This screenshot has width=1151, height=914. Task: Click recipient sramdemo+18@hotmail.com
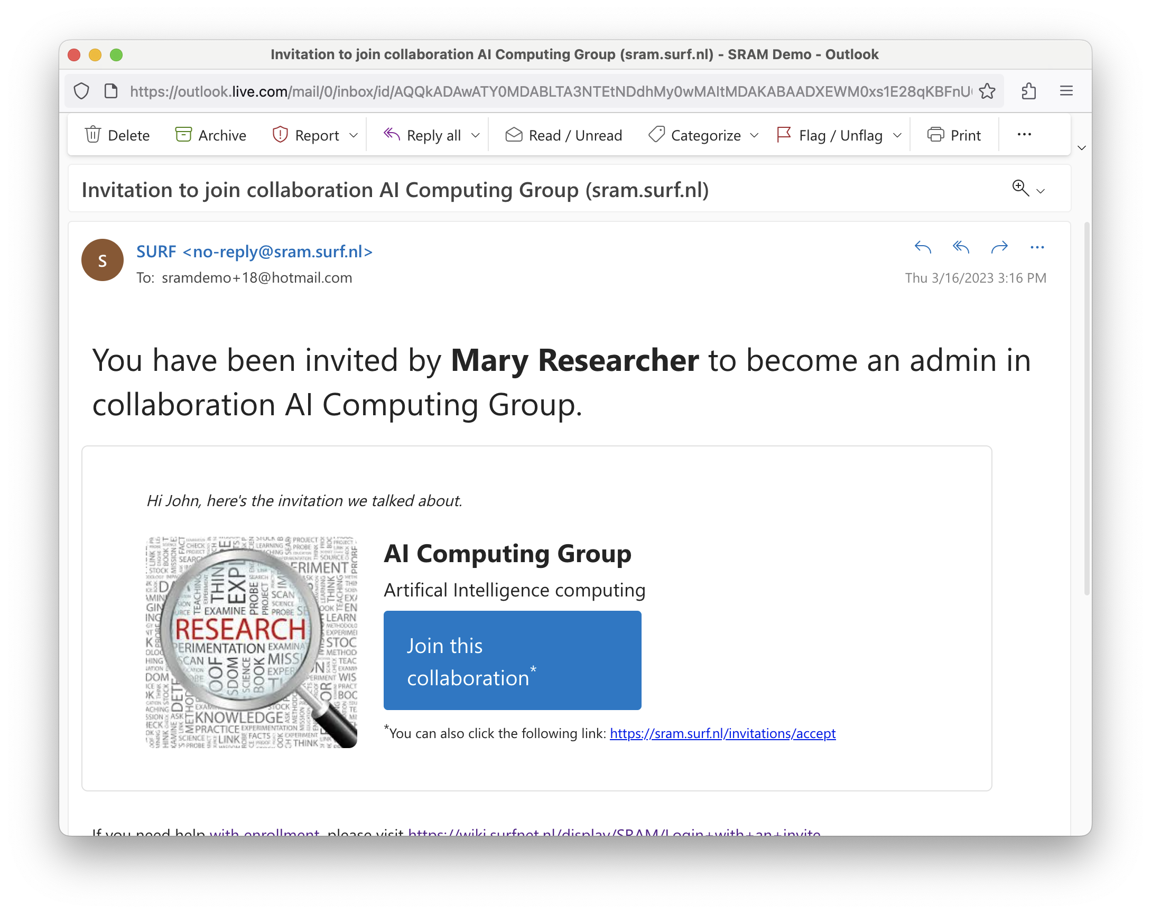click(x=257, y=277)
